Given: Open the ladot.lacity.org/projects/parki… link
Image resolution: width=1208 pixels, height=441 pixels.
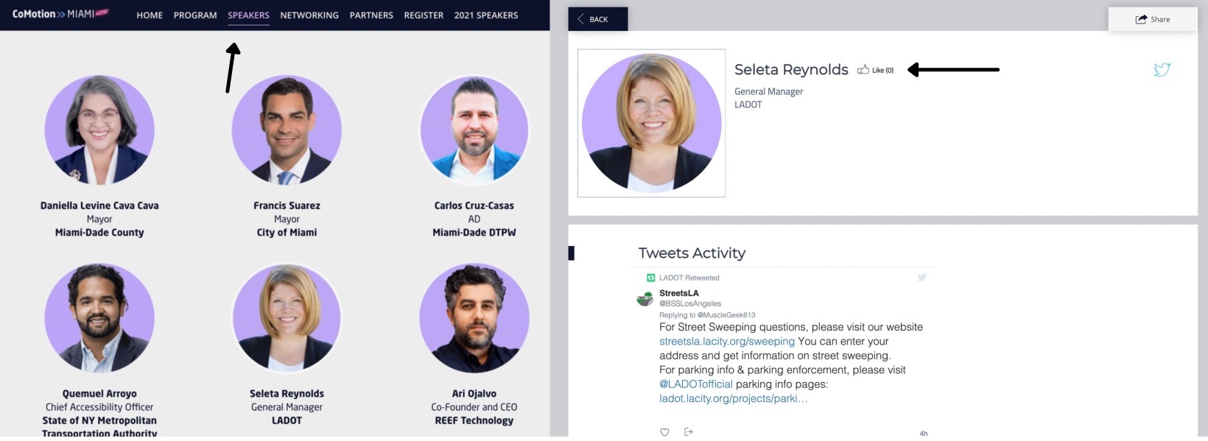Looking at the screenshot, I should coord(734,398).
